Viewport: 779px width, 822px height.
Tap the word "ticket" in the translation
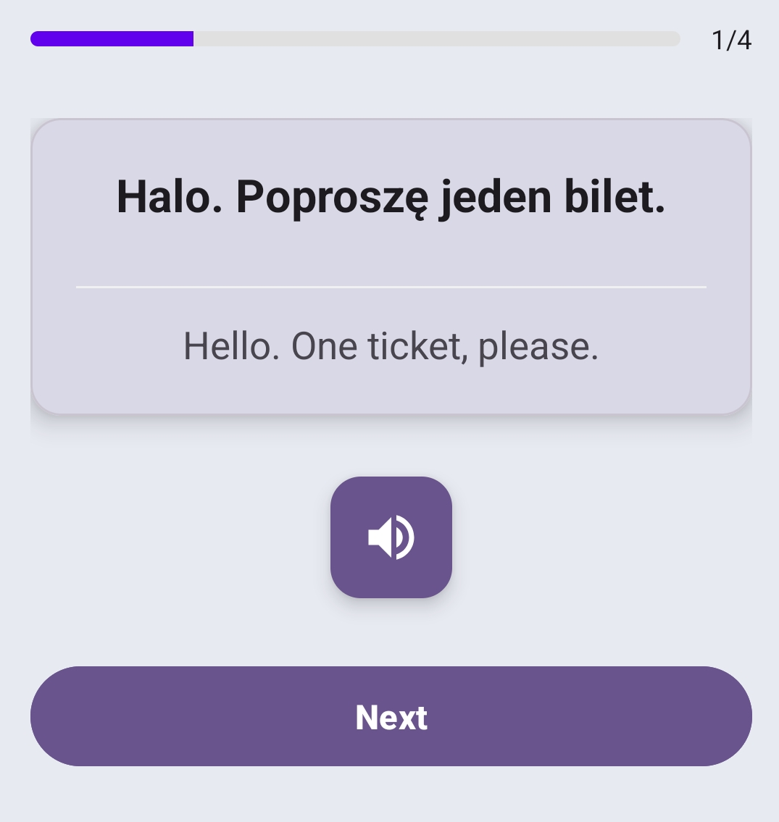coord(416,346)
